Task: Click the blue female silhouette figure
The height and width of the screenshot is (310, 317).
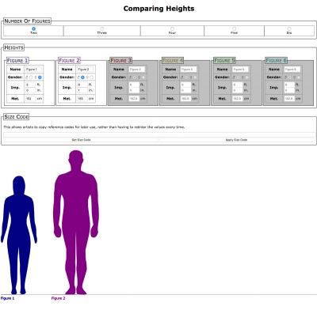Action: pyautogui.click(x=19, y=235)
